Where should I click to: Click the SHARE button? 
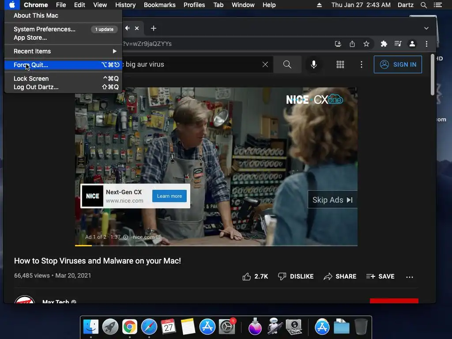click(x=340, y=276)
